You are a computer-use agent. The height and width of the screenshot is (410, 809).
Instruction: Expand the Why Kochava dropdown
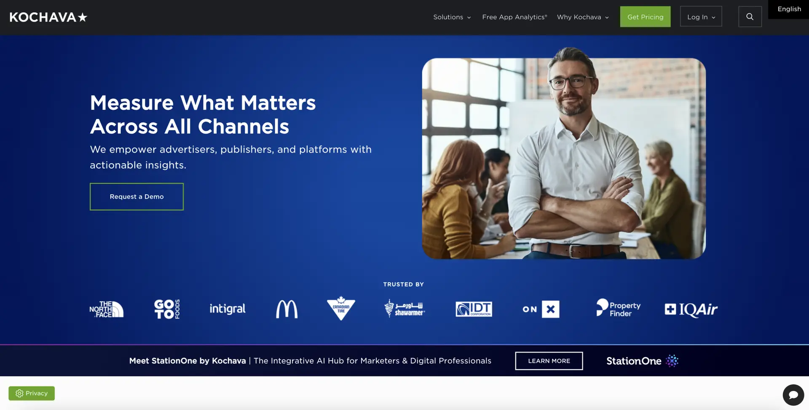coord(583,17)
